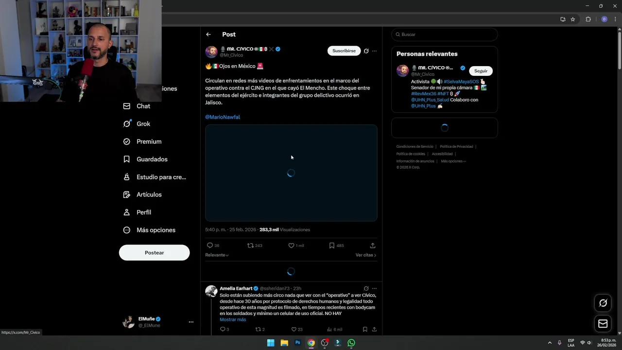Click Windows Start button

click(271, 343)
